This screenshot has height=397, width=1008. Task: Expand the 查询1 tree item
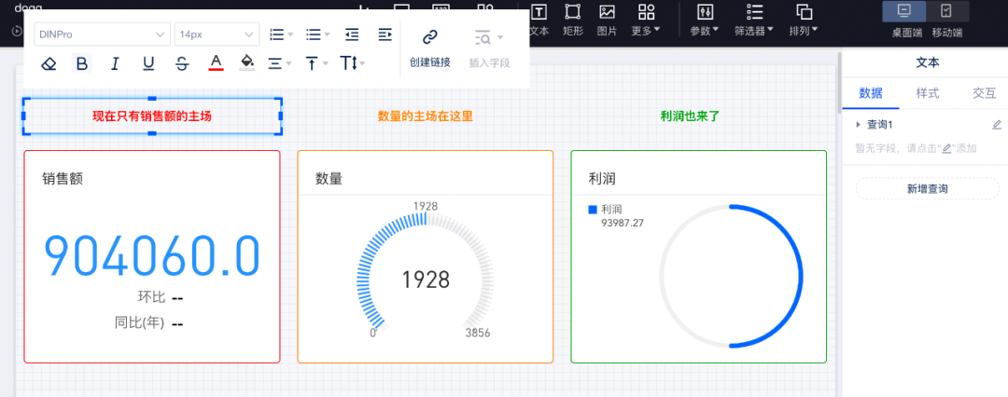click(x=858, y=125)
